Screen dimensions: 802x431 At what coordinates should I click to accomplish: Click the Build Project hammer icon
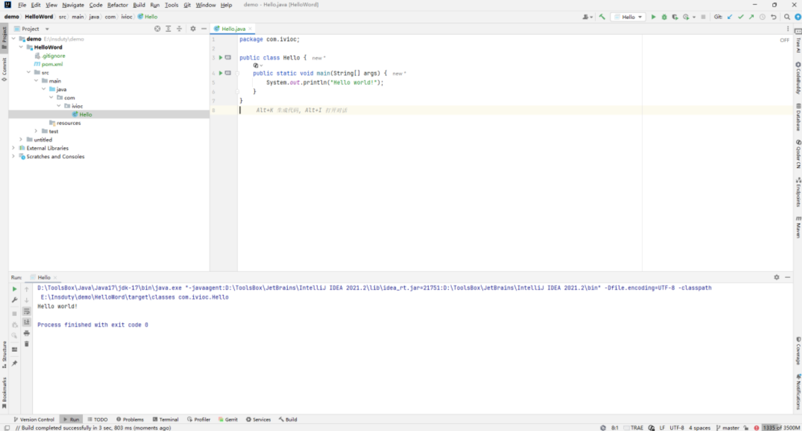click(602, 17)
